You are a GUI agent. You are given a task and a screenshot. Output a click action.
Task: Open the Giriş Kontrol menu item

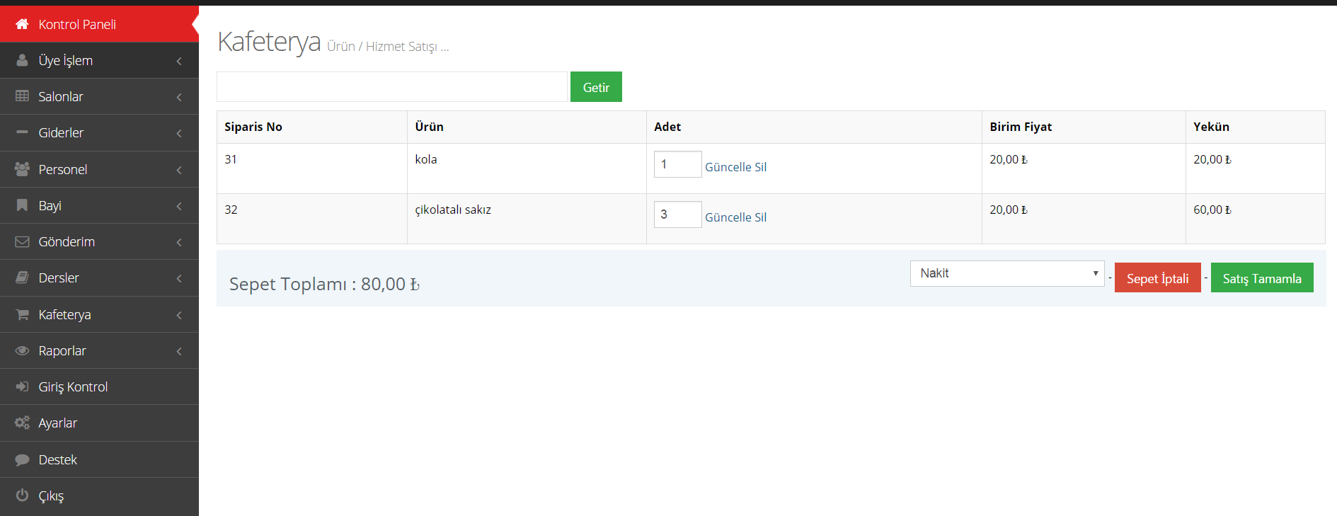click(73, 386)
